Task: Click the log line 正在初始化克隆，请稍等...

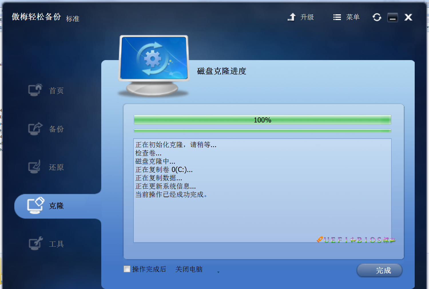Action: tap(176, 145)
